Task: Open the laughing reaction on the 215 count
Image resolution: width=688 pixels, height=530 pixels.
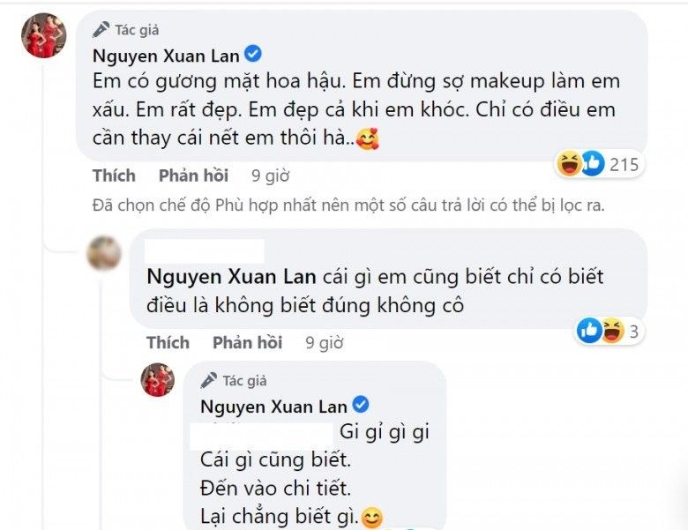Action: (569, 163)
